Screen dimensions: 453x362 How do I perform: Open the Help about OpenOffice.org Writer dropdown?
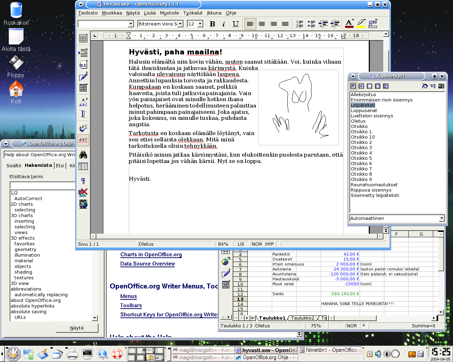(39, 154)
